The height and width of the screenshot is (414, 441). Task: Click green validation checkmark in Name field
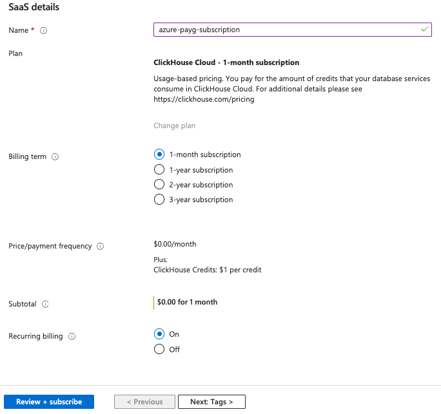pos(424,30)
